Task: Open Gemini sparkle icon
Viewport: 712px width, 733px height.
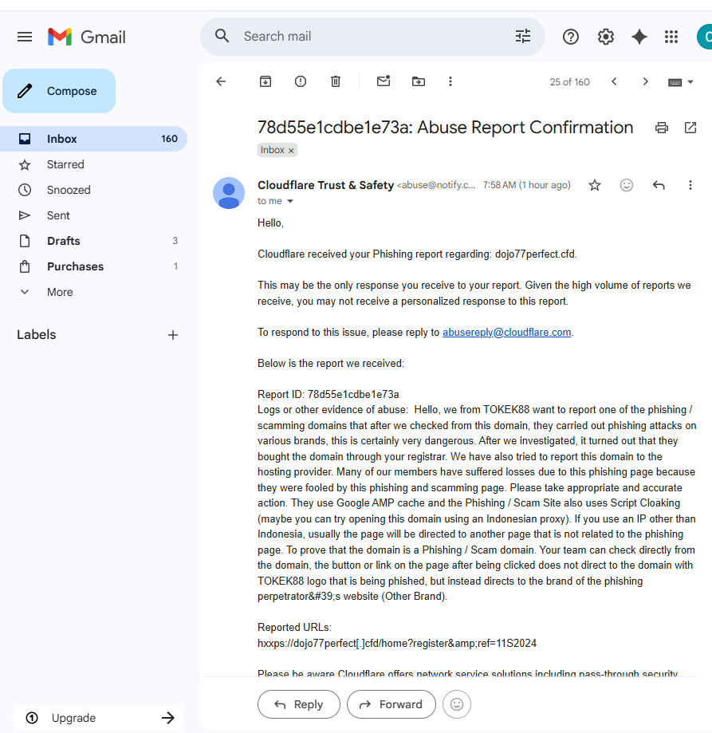Action: click(639, 37)
